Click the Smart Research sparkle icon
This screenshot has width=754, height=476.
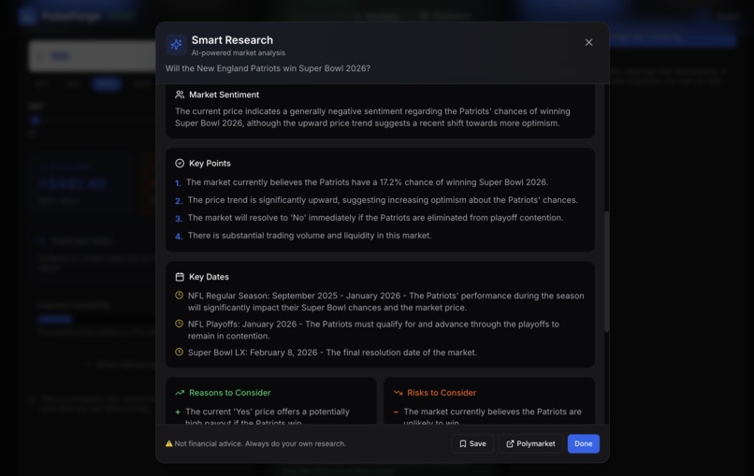pos(176,44)
